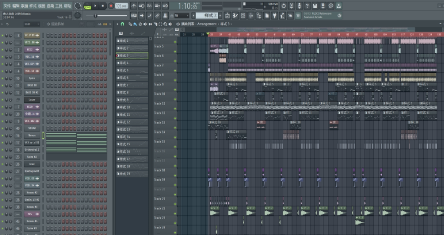This screenshot has width=444, height=235.
Task: Open the 帮助 (Help) menu
Action: tap(68, 5)
